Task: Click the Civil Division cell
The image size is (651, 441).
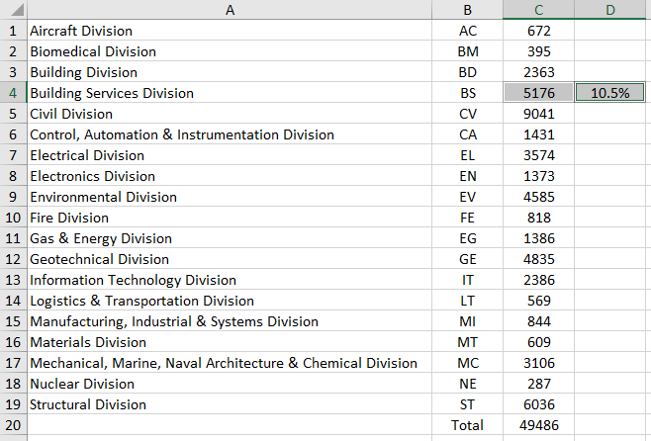Action: [x=230, y=114]
